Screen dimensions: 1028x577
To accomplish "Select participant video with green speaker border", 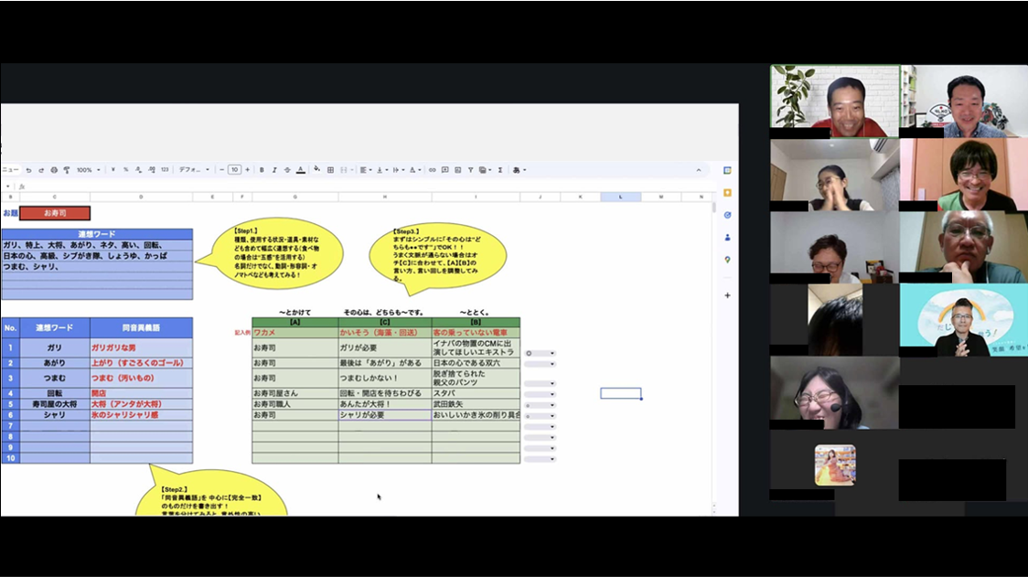I will point(835,101).
